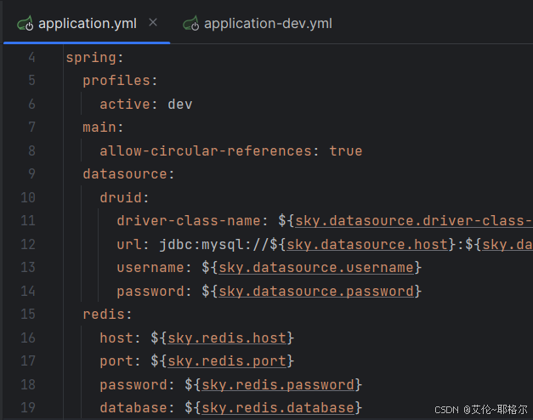Click the allow-circular-references true value

[346, 151]
